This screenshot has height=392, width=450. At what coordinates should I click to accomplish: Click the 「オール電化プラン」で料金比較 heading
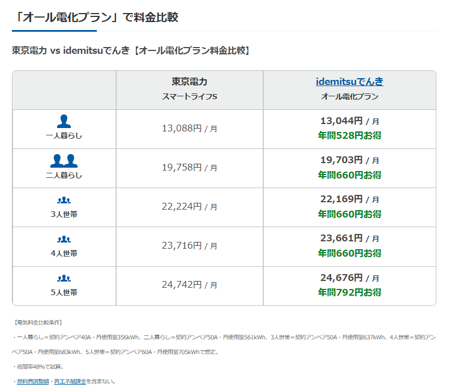(96, 17)
